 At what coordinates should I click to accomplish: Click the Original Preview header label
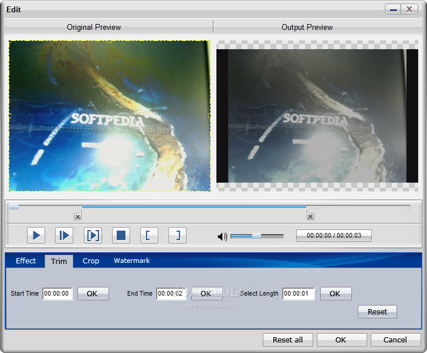[x=94, y=27]
